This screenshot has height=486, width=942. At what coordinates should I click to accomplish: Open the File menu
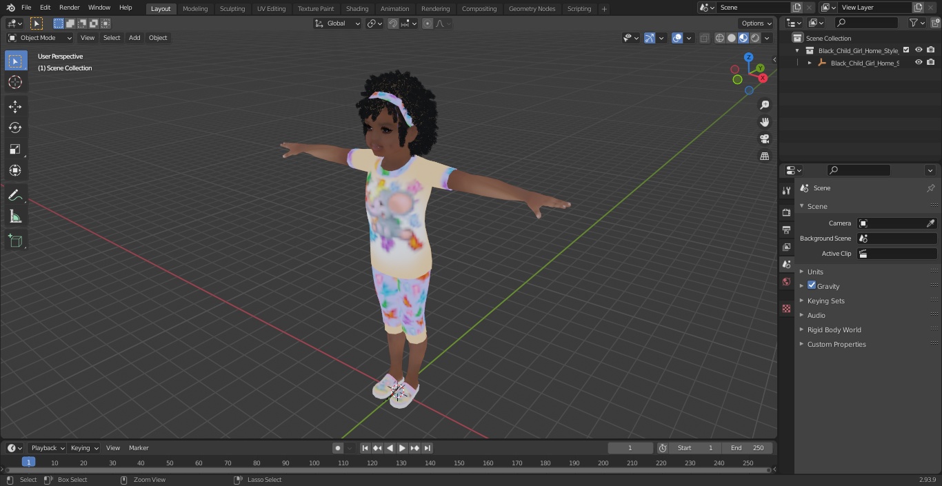click(26, 8)
